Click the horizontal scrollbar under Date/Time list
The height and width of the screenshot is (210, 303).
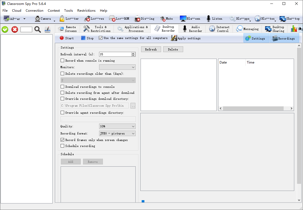[256, 109]
